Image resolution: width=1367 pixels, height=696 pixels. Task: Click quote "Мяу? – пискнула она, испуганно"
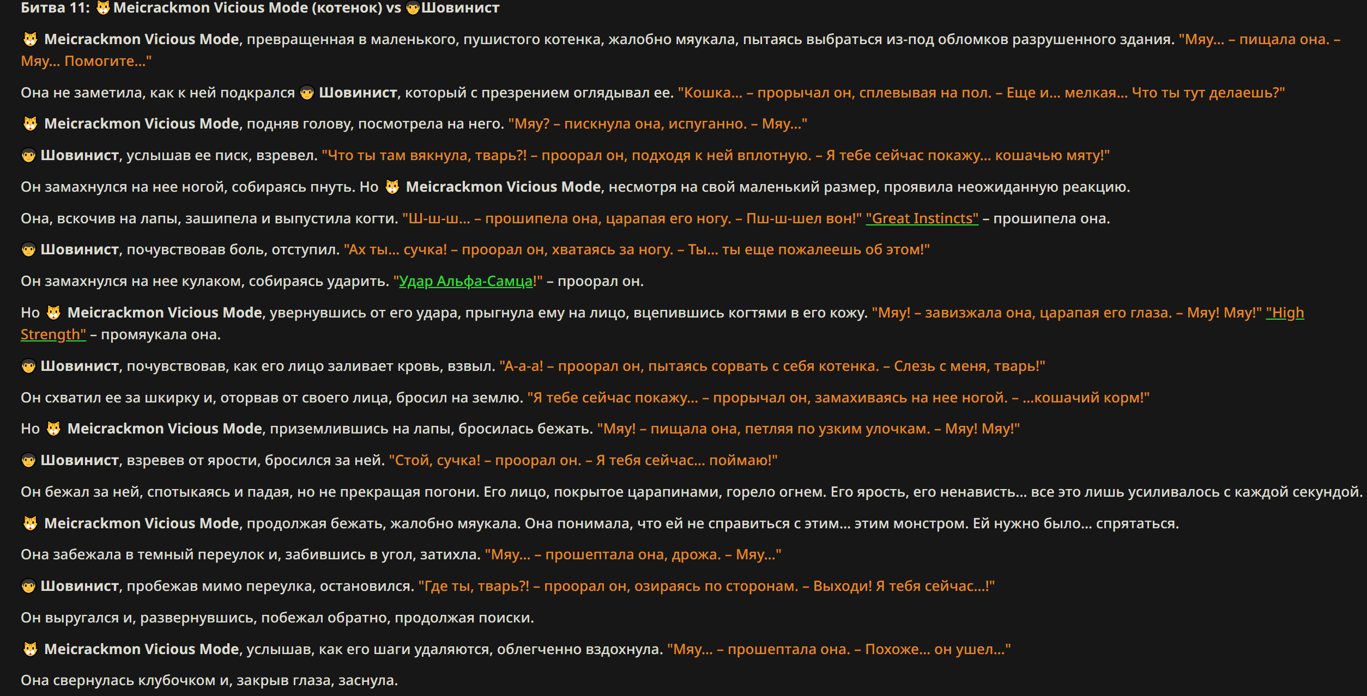pos(627,124)
